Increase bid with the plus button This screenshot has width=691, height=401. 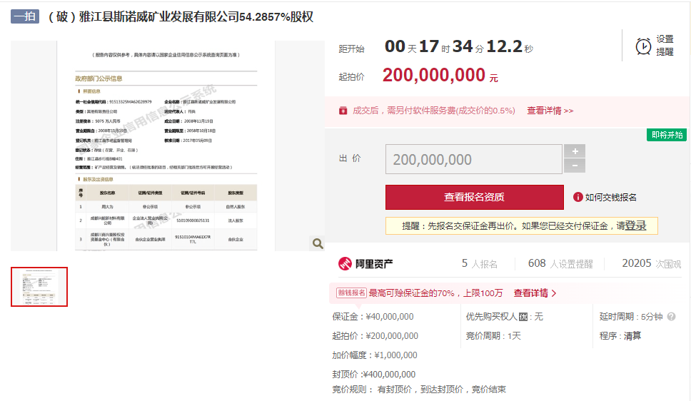click(x=575, y=151)
